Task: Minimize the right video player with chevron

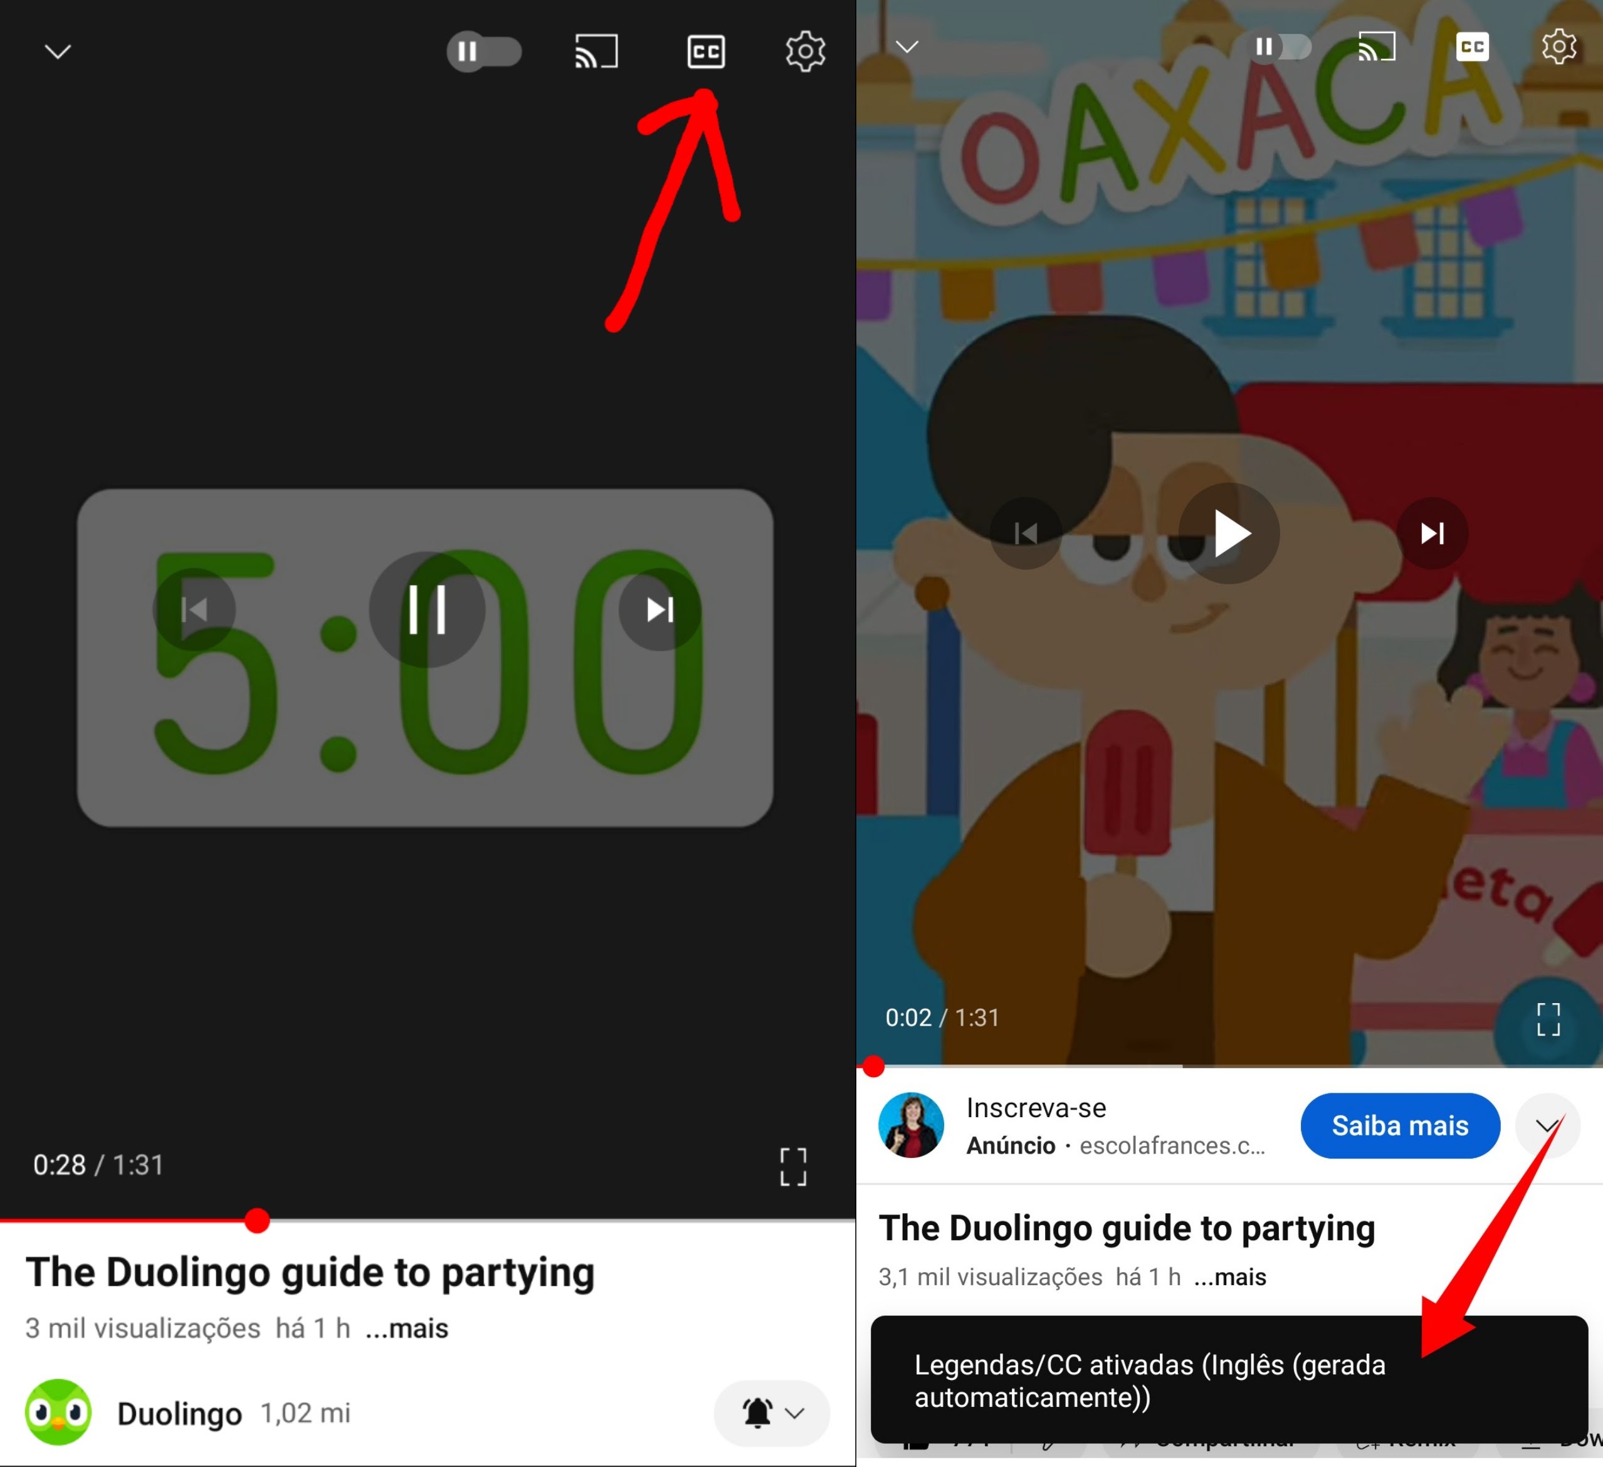Action: (x=907, y=47)
